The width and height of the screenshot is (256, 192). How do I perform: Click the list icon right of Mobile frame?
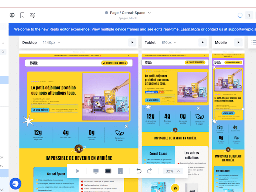coord(253,43)
